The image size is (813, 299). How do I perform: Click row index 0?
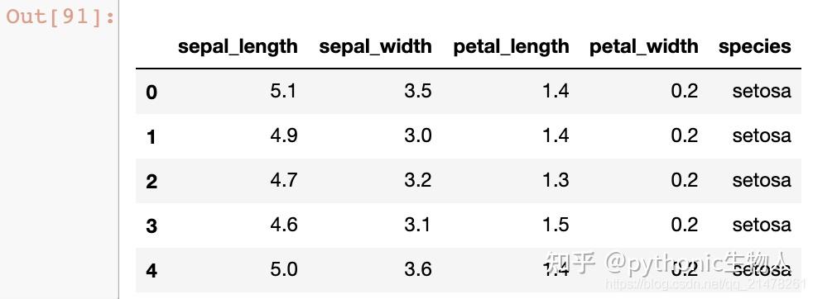(x=152, y=92)
